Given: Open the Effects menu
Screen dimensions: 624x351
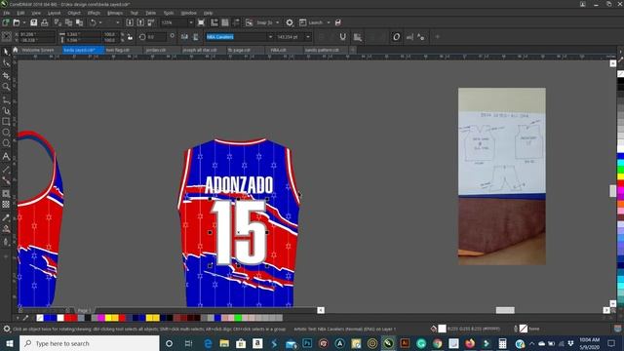Looking at the screenshot, I should [x=94, y=13].
